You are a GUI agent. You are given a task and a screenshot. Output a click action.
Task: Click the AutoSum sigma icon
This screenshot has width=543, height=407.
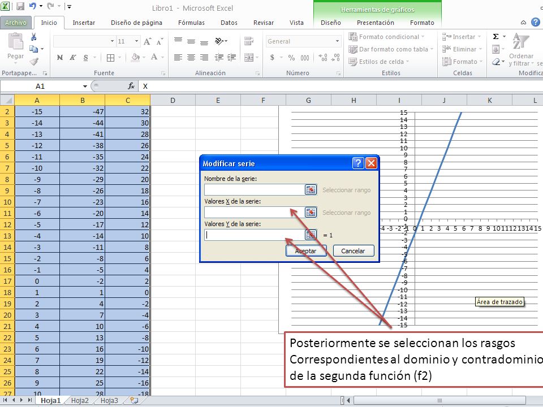[495, 36]
